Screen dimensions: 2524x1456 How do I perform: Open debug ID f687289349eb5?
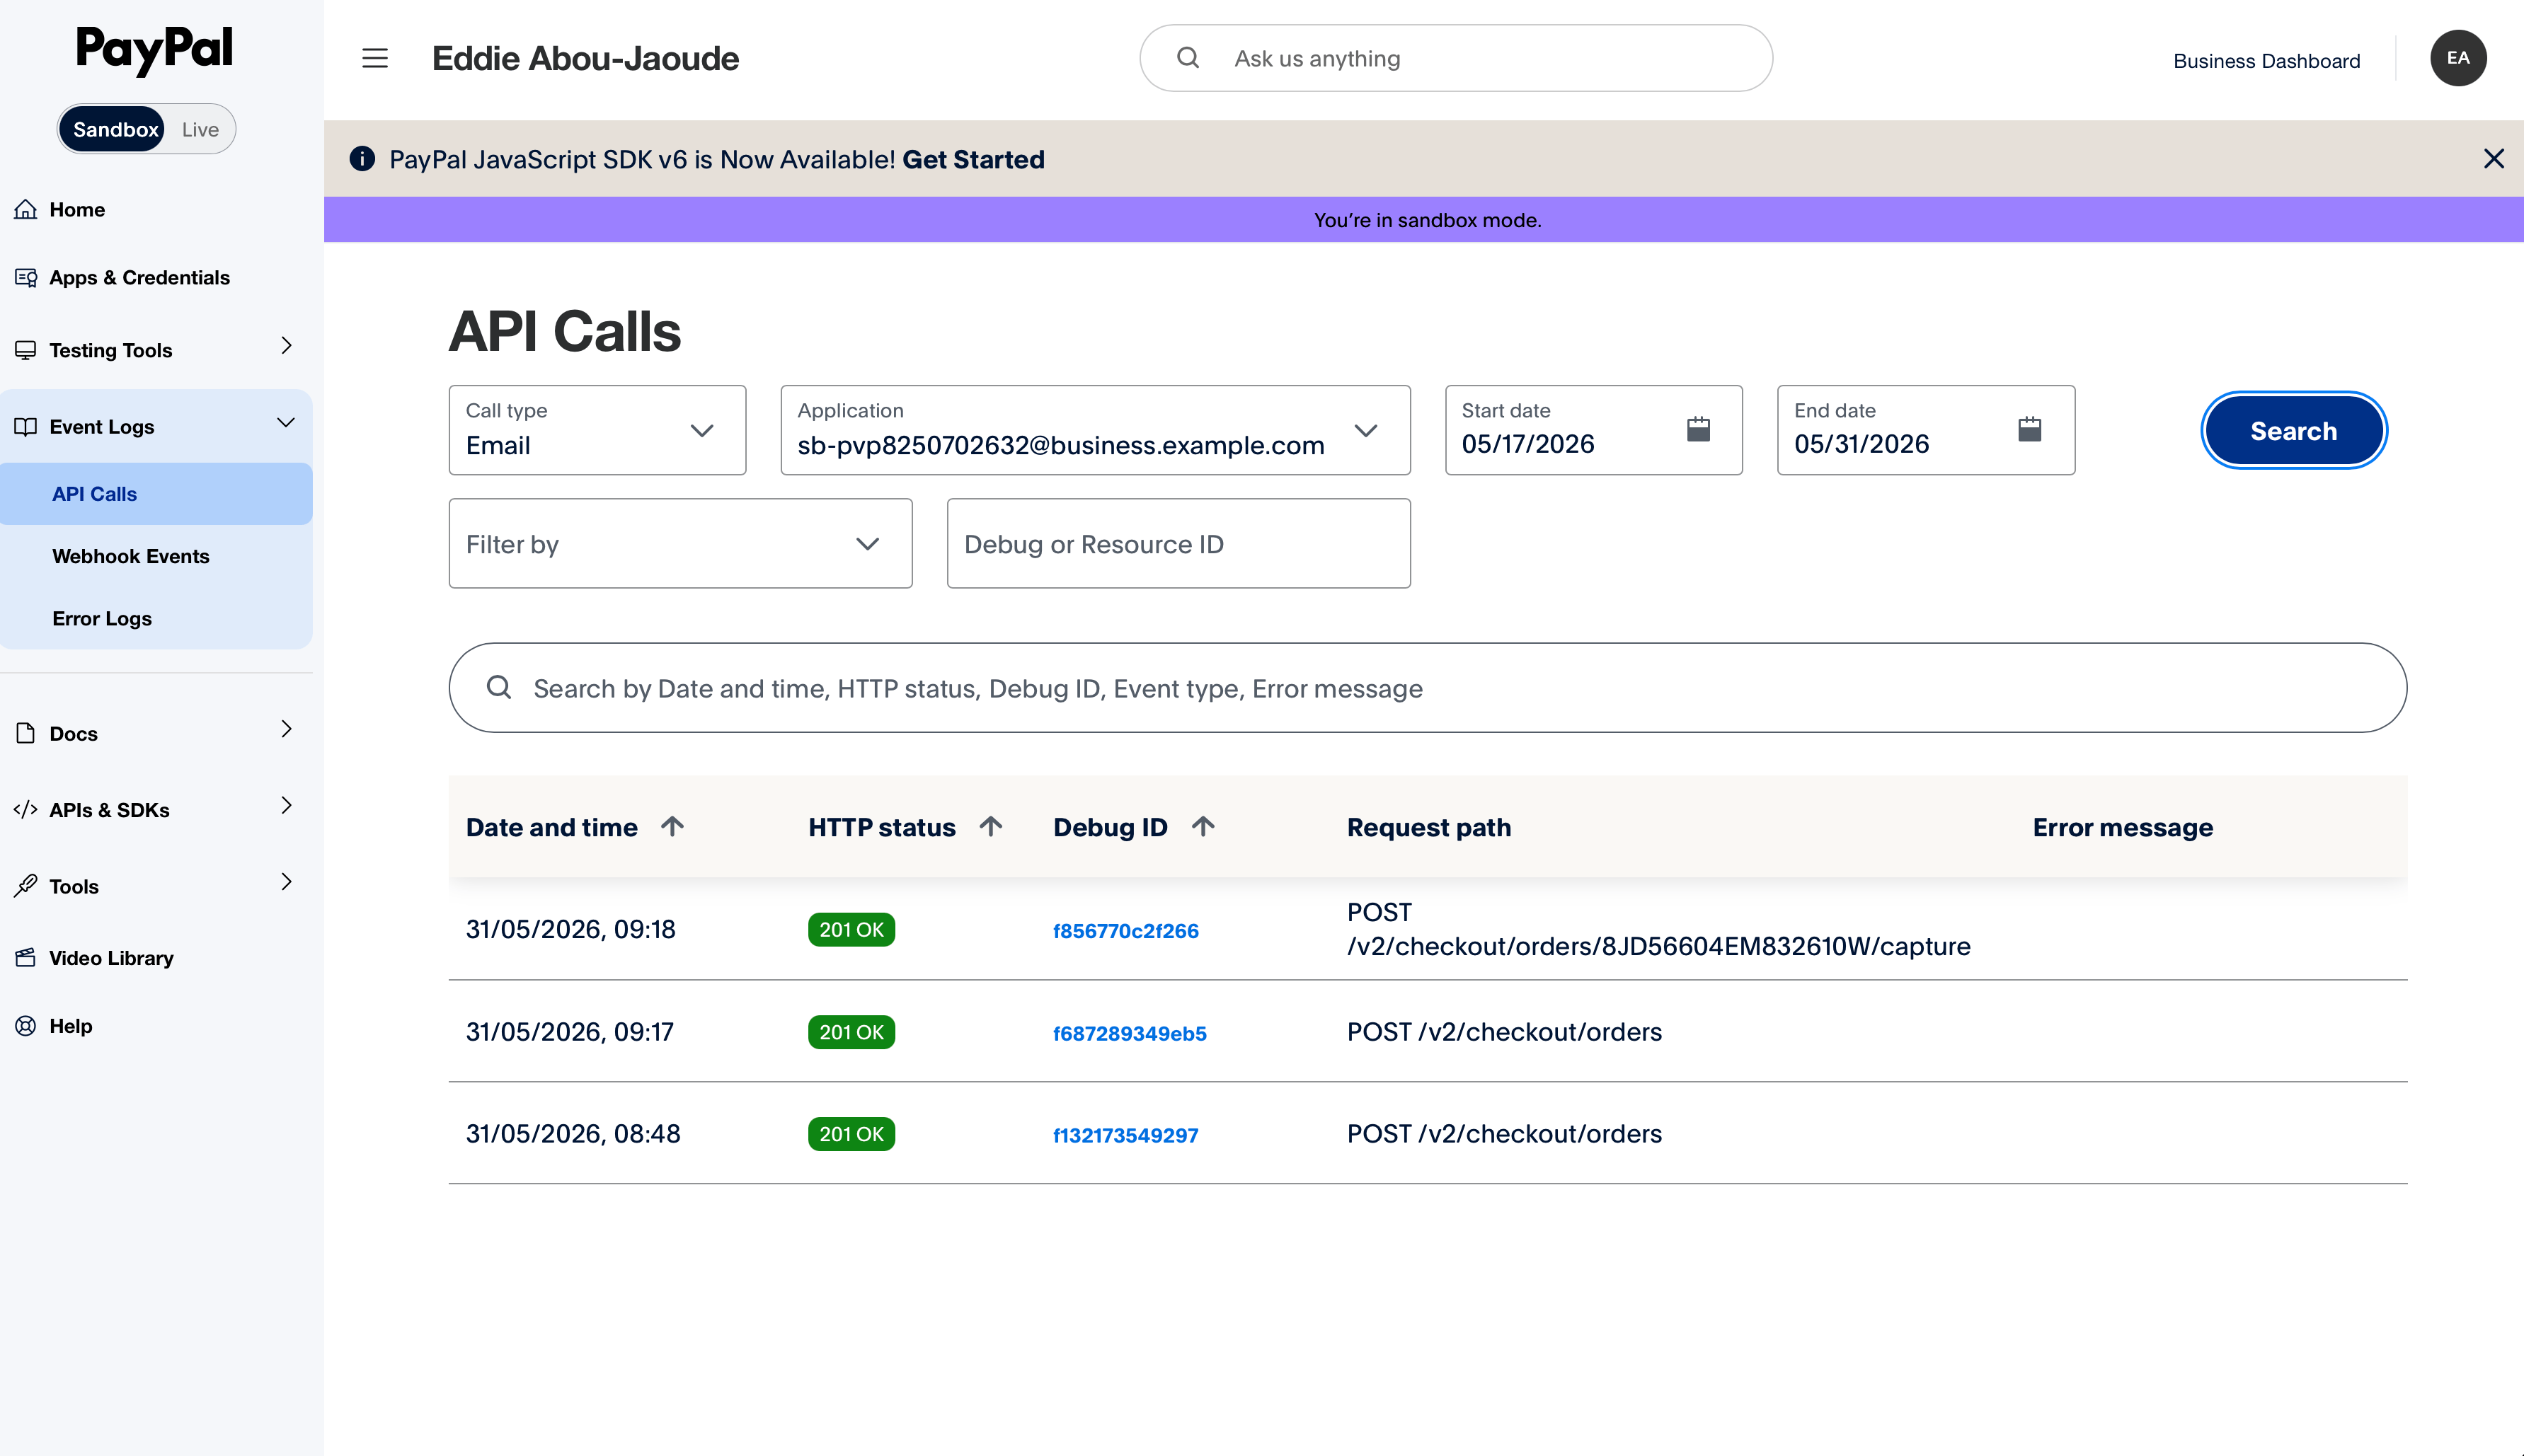tap(1130, 1033)
